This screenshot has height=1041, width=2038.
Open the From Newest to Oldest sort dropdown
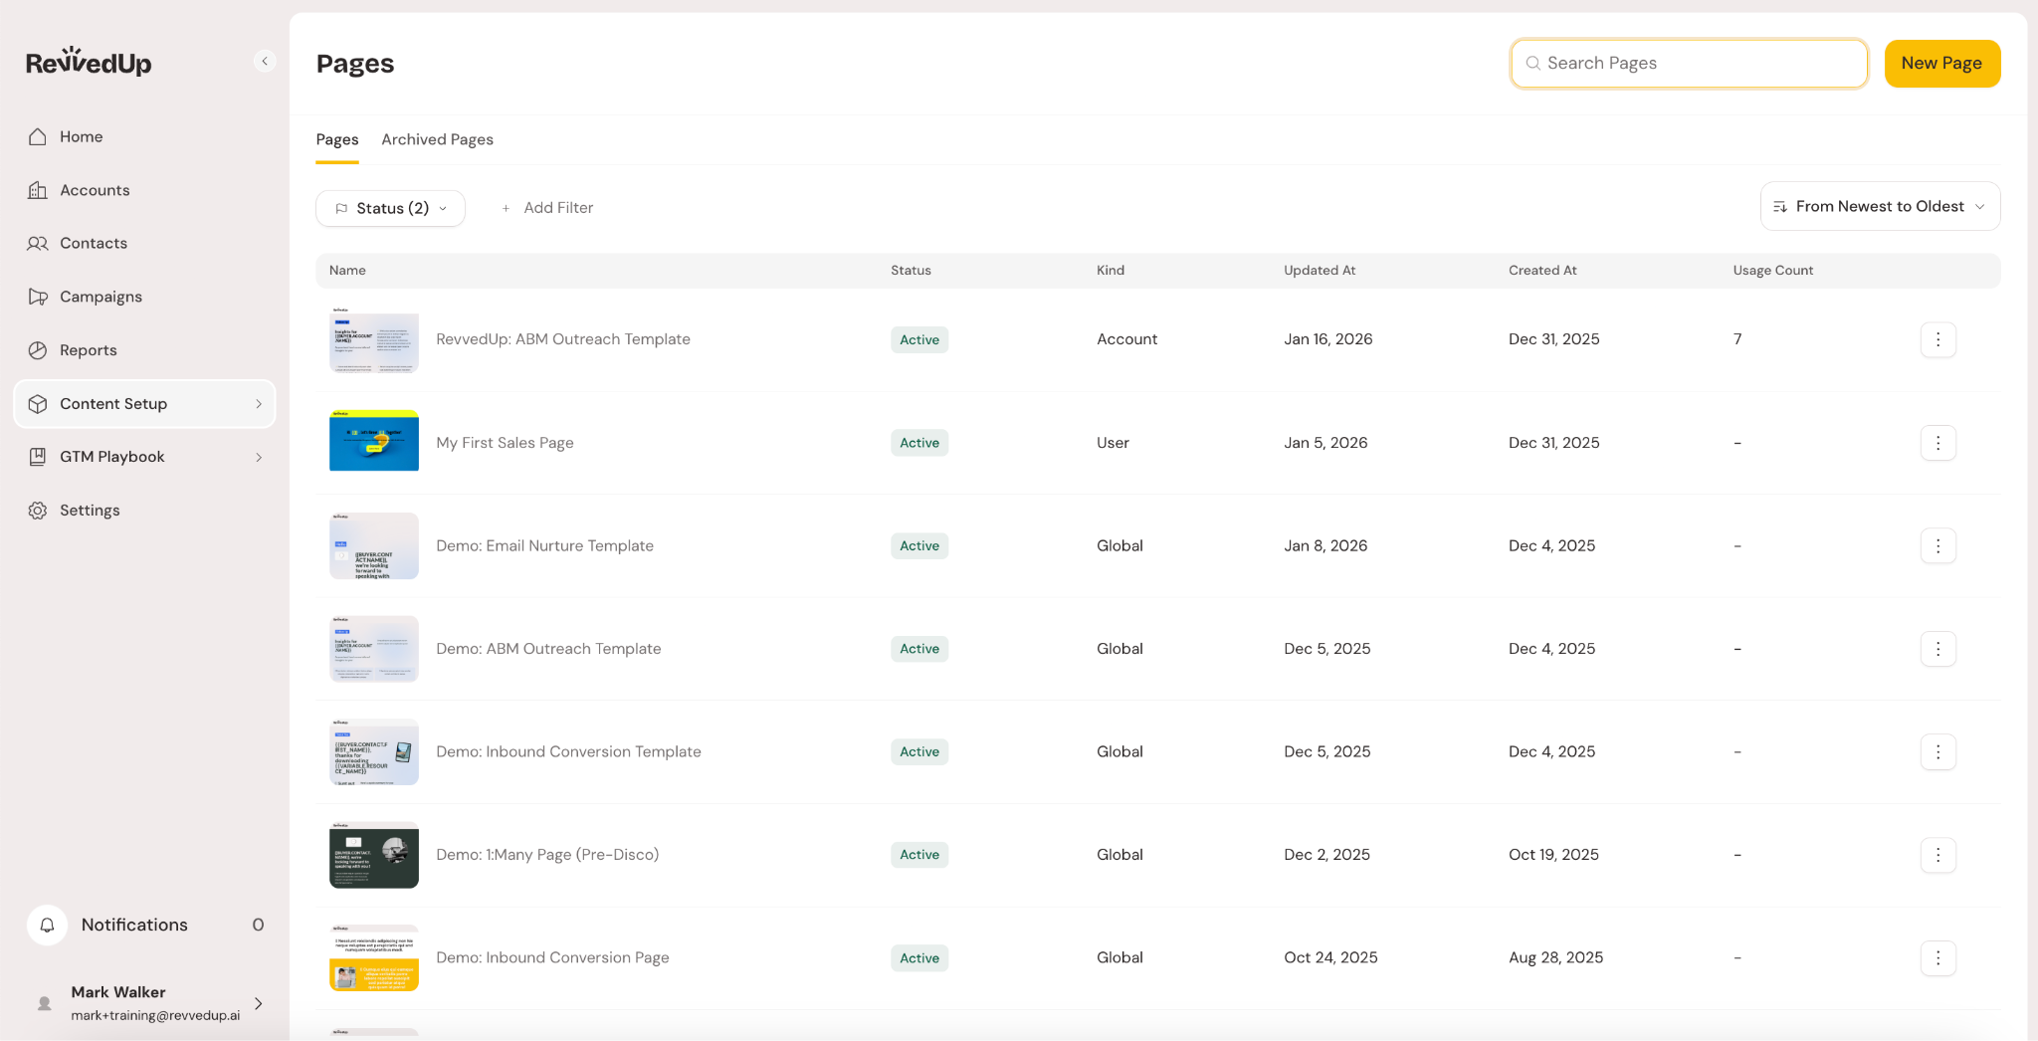[x=1879, y=206]
